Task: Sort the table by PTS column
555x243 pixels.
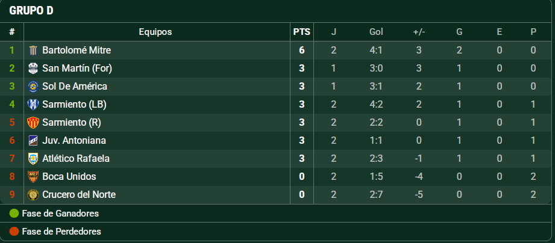Action: [x=301, y=32]
